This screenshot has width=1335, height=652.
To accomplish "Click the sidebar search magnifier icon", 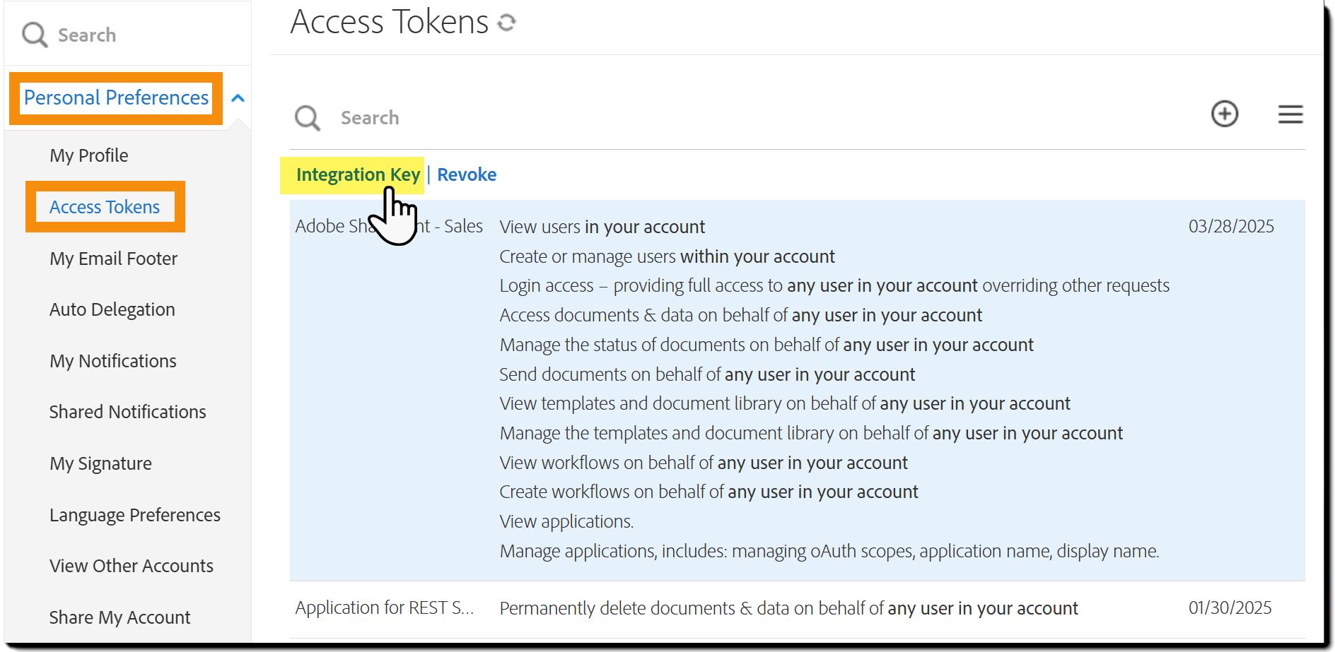I will (x=34, y=35).
